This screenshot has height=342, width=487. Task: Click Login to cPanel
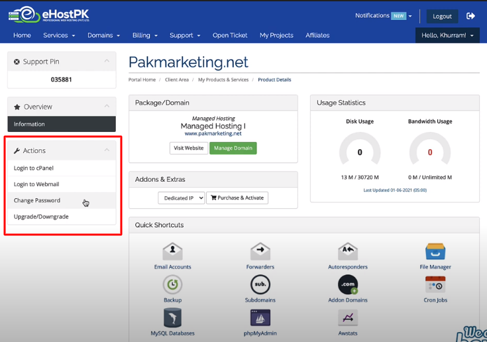pyautogui.click(x=62, y=168)
